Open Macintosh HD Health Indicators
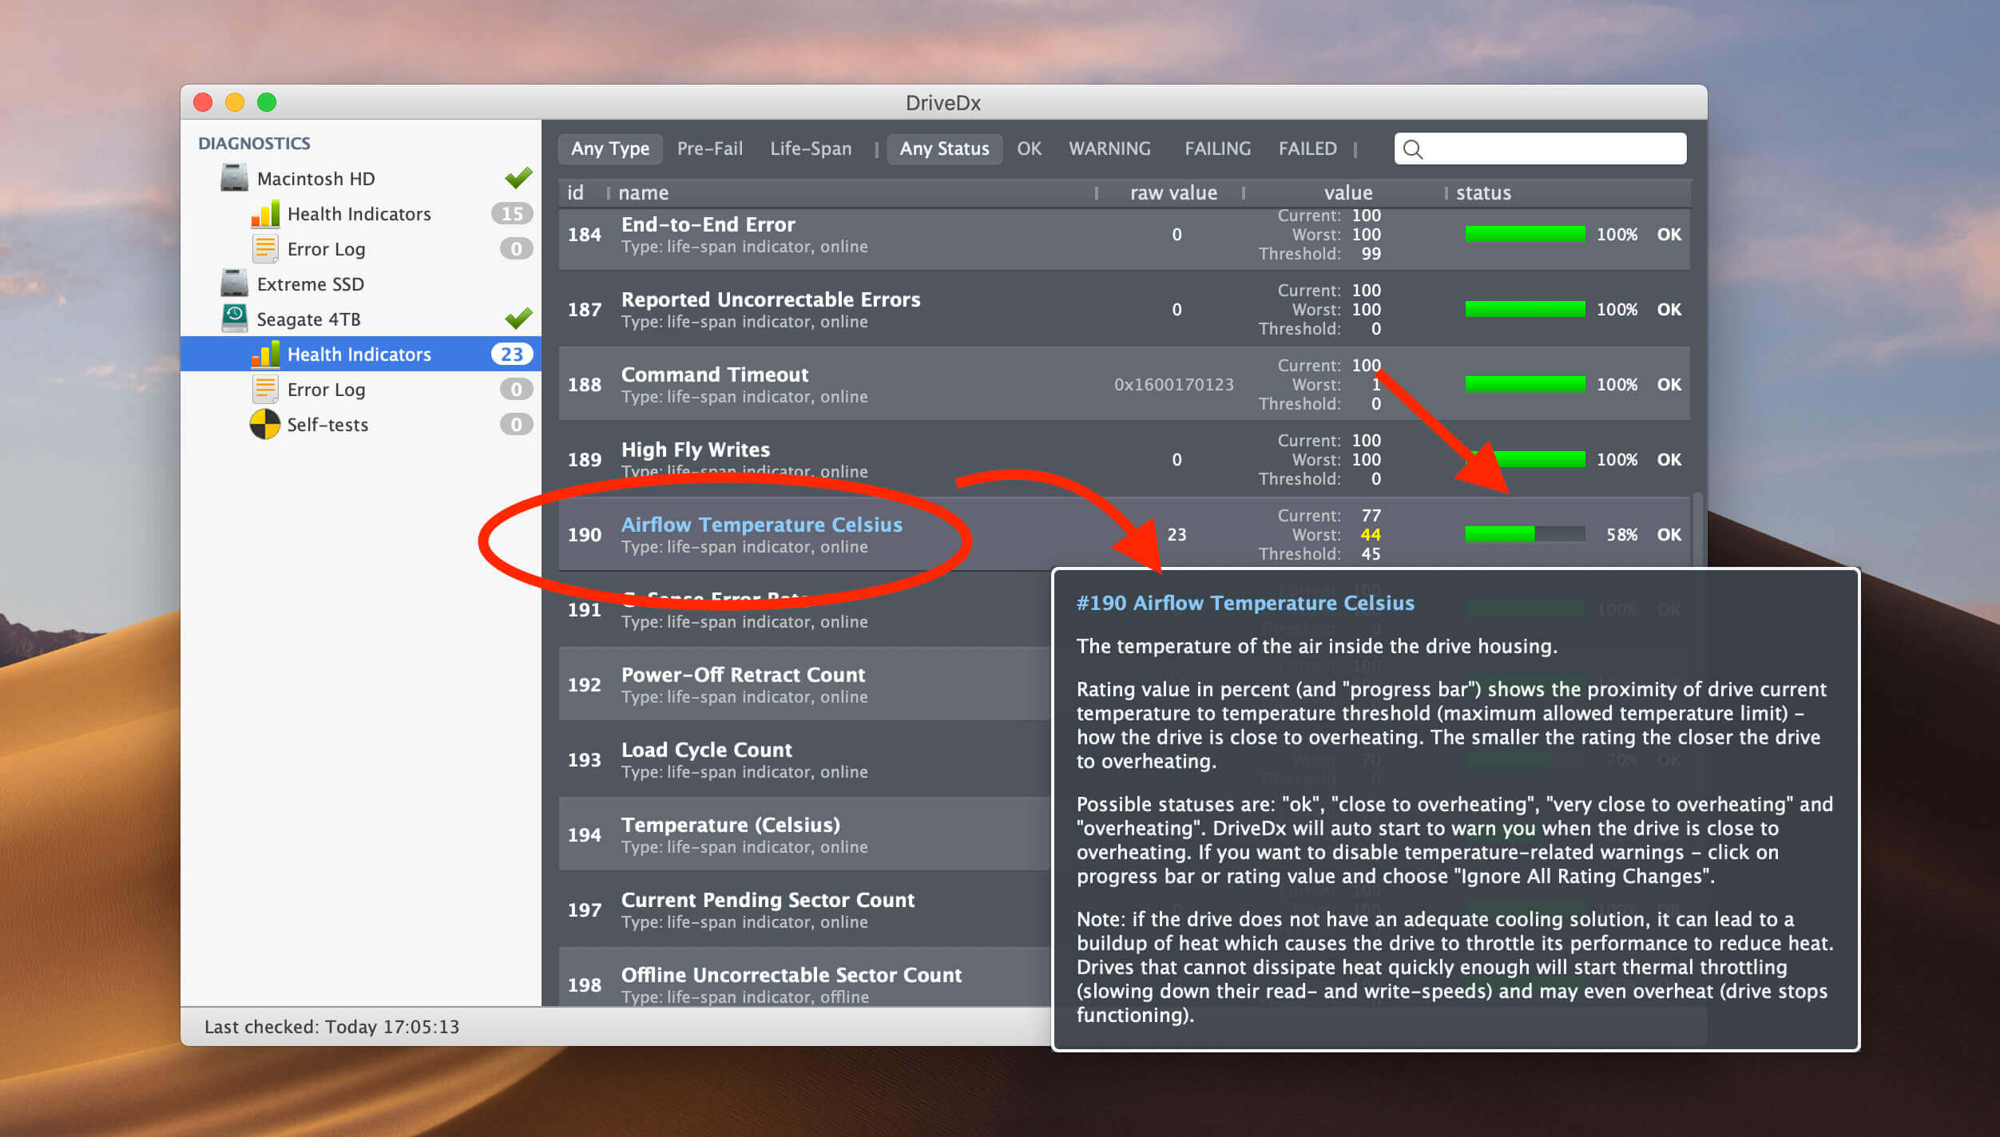 pos(359,214)
